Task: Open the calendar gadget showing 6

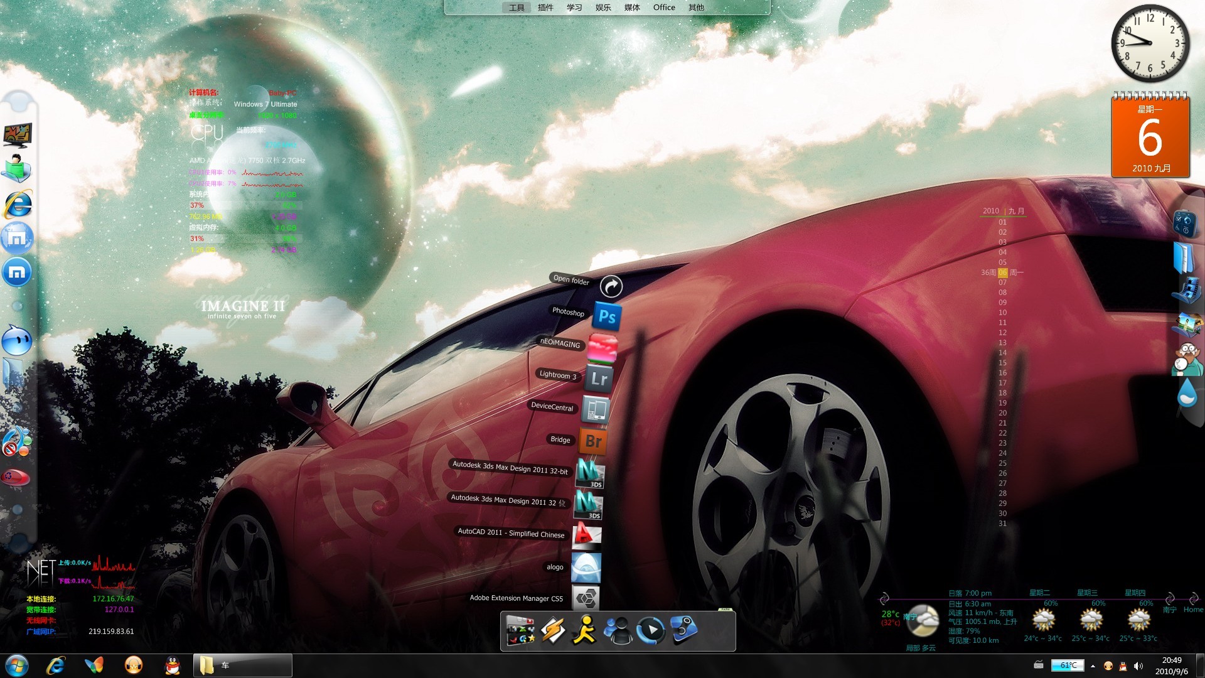Action: click(x=1150, y=135)
